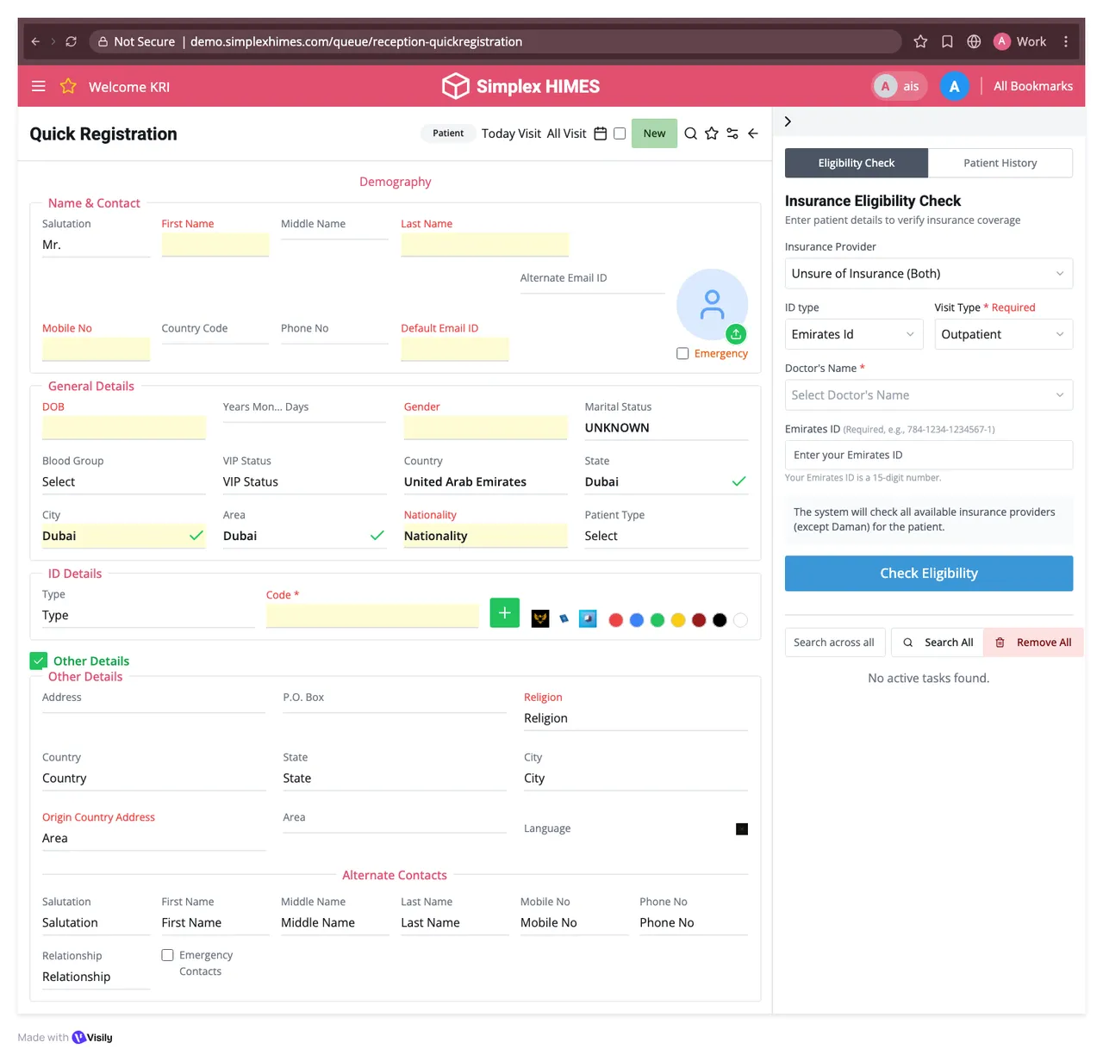This screenshot has height=1061, width=1103.
Task: Click the patient photo avatar placeholder
Action: click(712, 304)
